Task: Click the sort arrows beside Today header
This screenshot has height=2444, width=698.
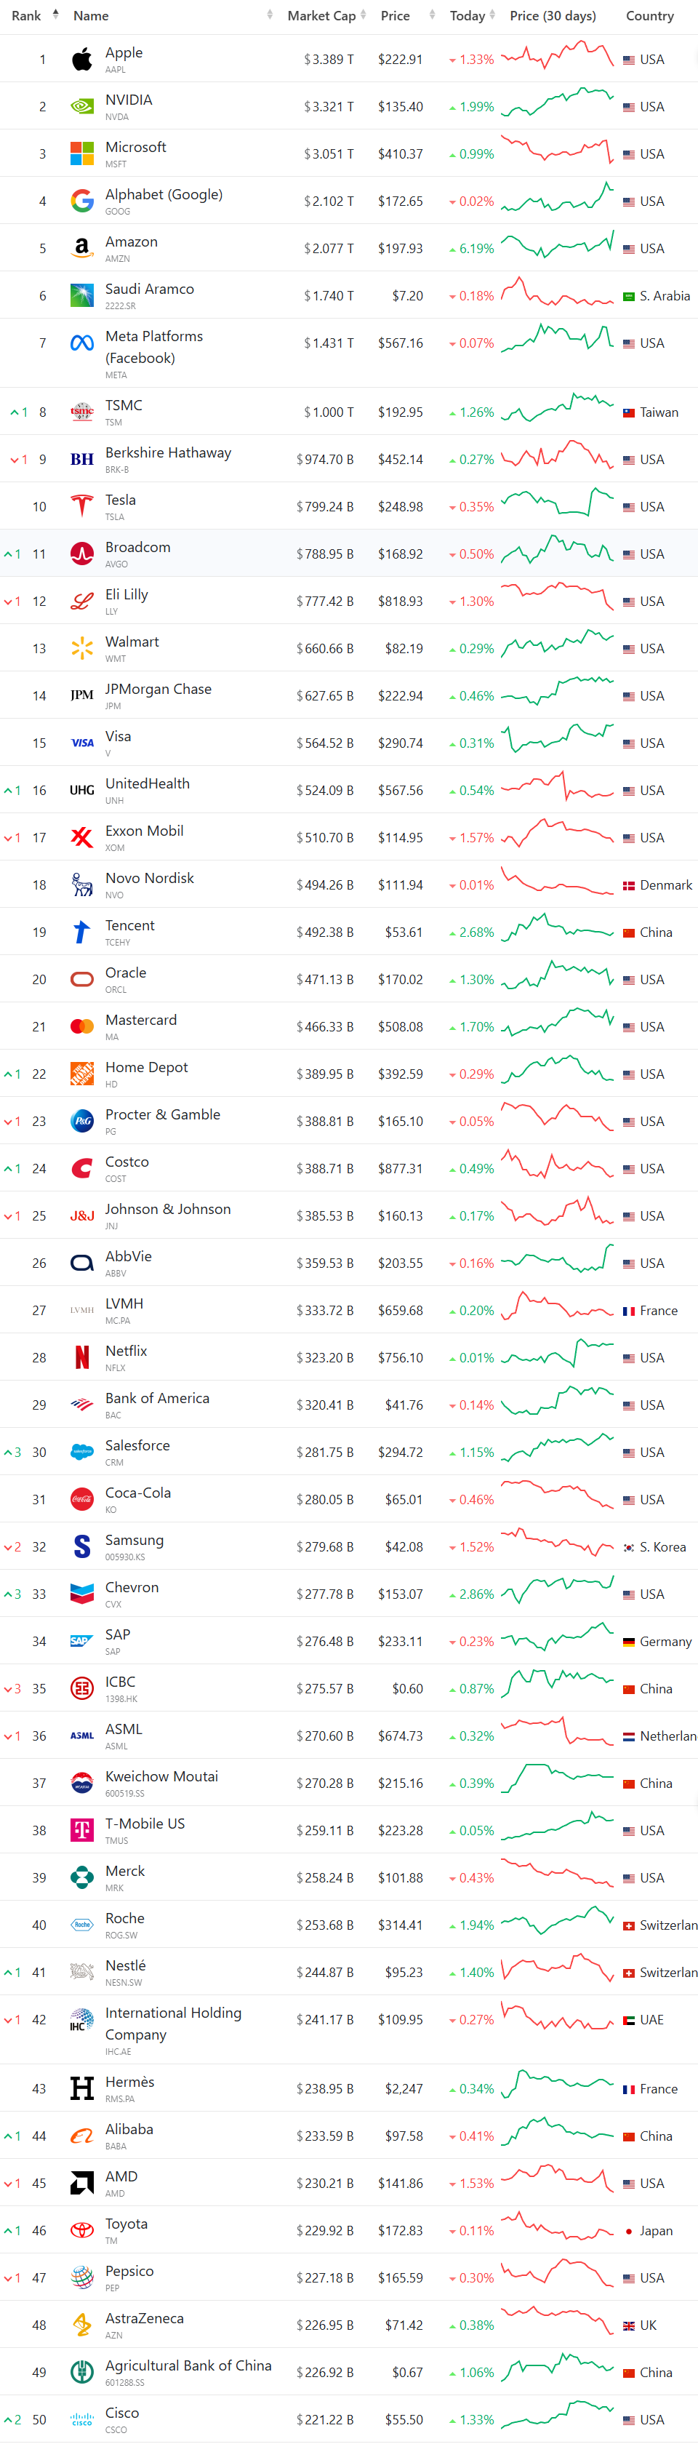Action: pos(493,15)
